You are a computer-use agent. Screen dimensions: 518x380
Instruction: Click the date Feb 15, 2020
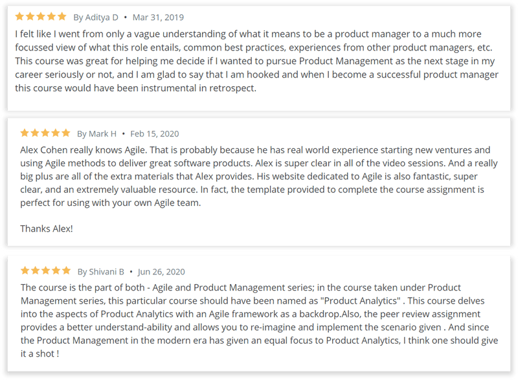[x=155, y=134]
